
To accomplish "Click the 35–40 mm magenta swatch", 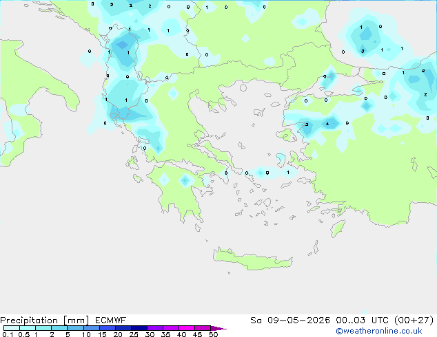I will (171, 328).
